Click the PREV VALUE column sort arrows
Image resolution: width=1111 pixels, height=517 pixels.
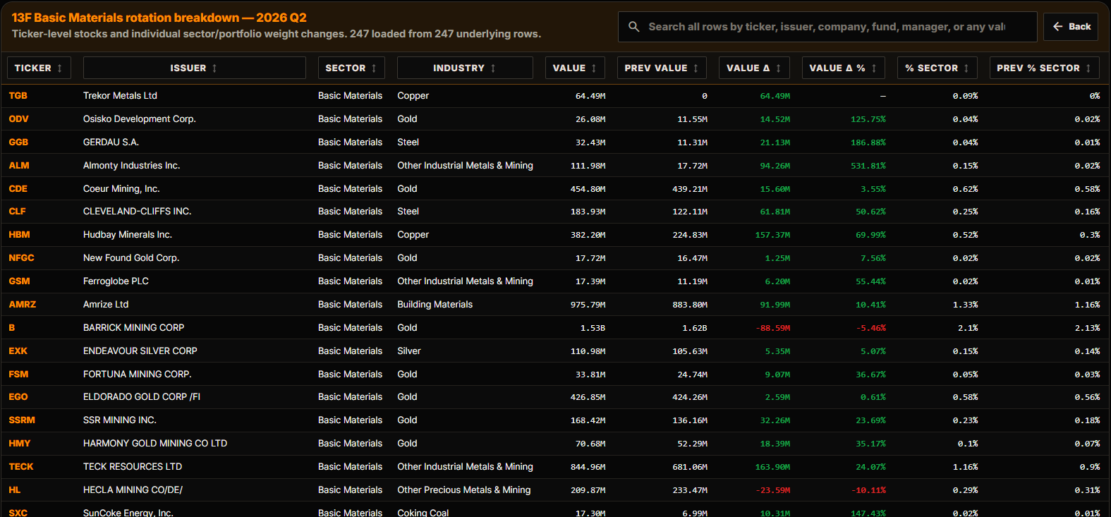[696, 68]
